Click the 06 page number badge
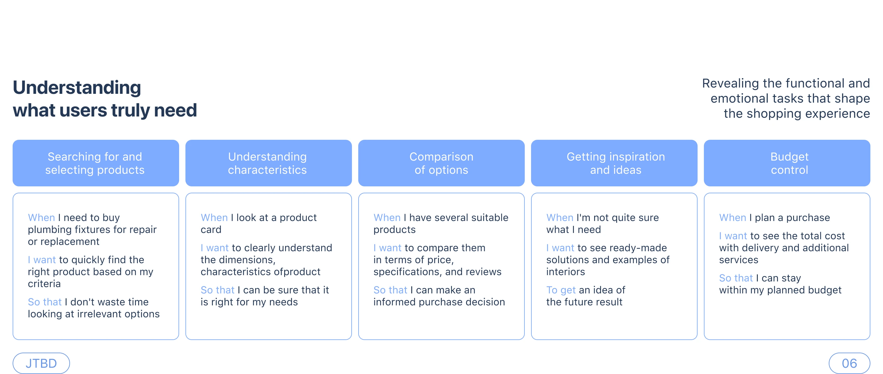Image resolution: width=883 pixels, height=374 pixels. [x=849, y=363]
